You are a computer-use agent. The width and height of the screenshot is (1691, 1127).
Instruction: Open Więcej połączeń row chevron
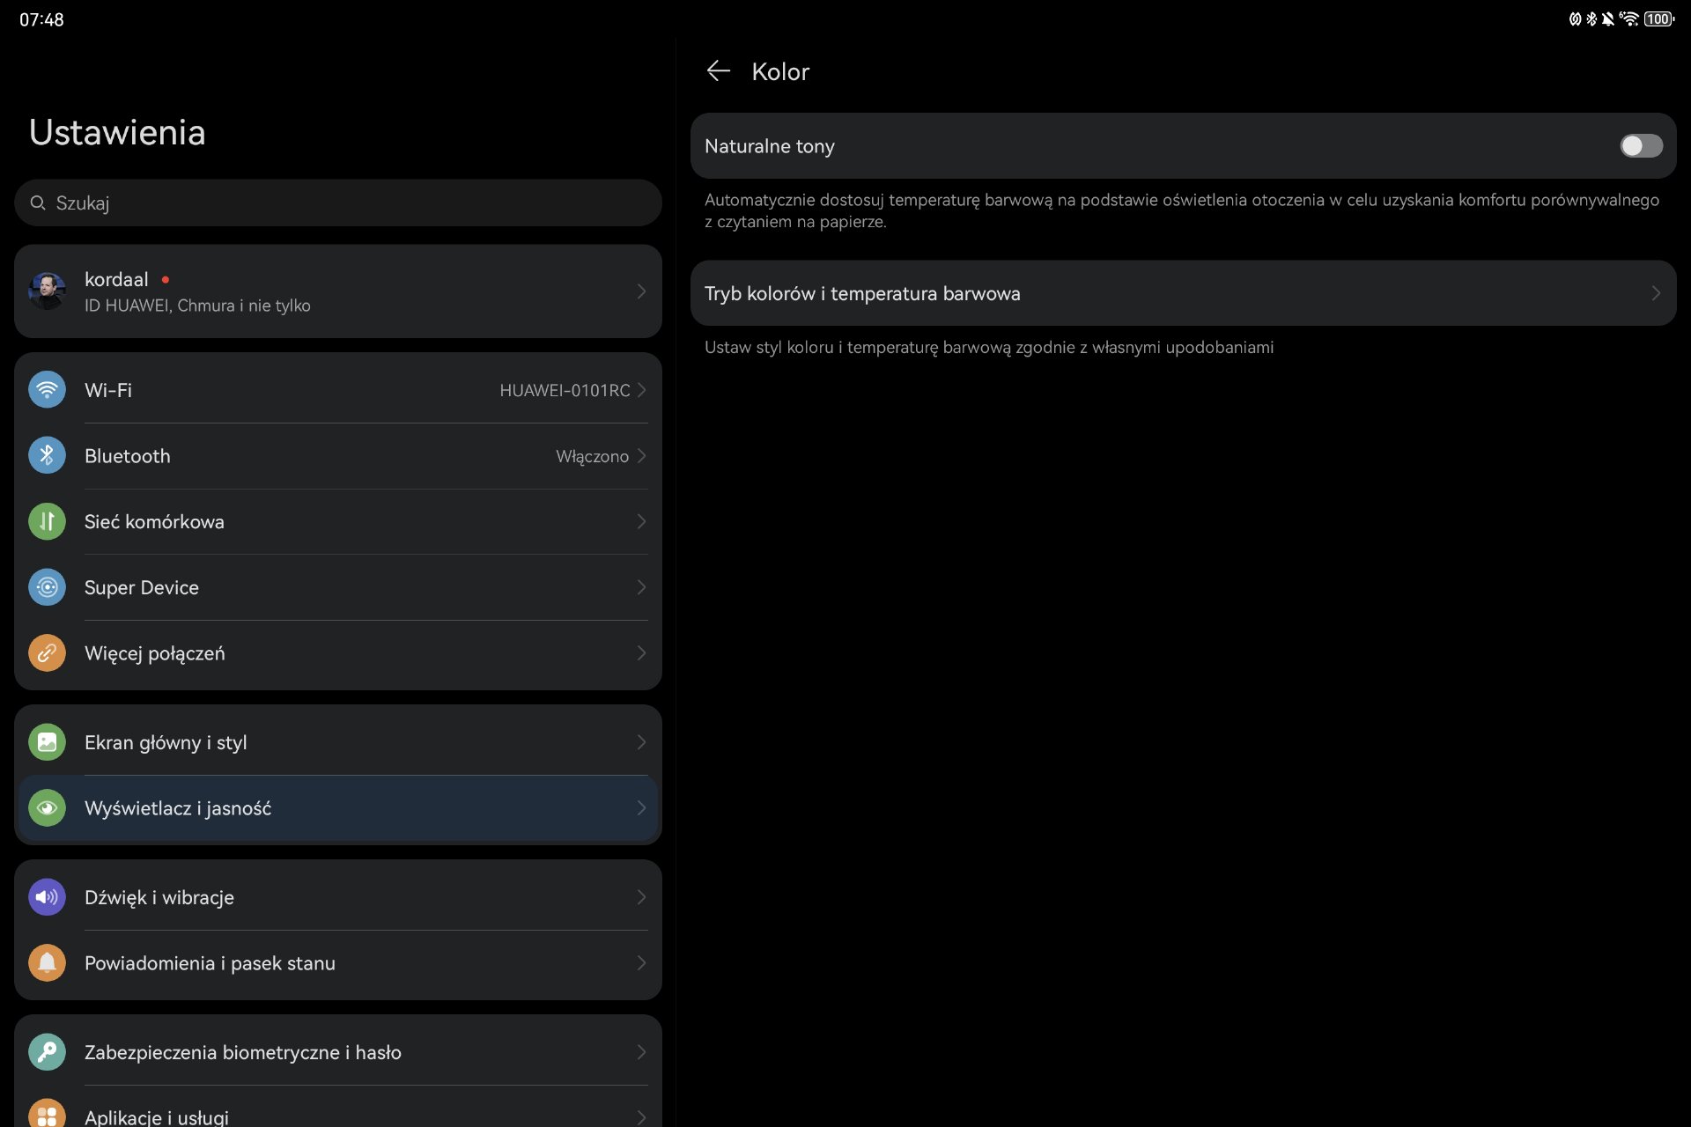click(641, 653)
